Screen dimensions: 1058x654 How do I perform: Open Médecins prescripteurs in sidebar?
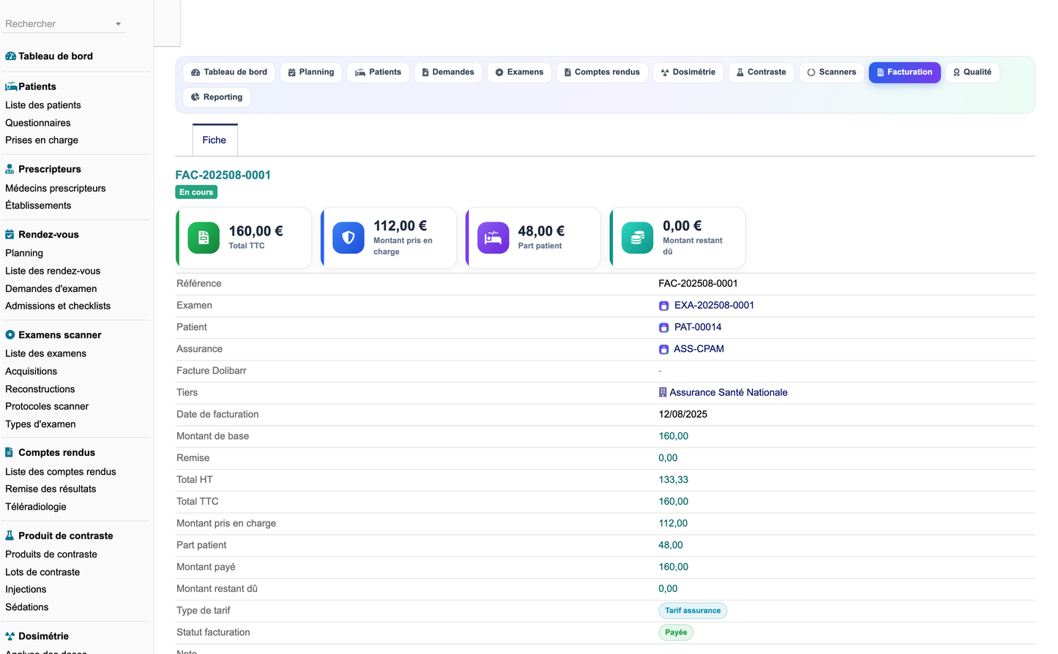click(56, 189)
